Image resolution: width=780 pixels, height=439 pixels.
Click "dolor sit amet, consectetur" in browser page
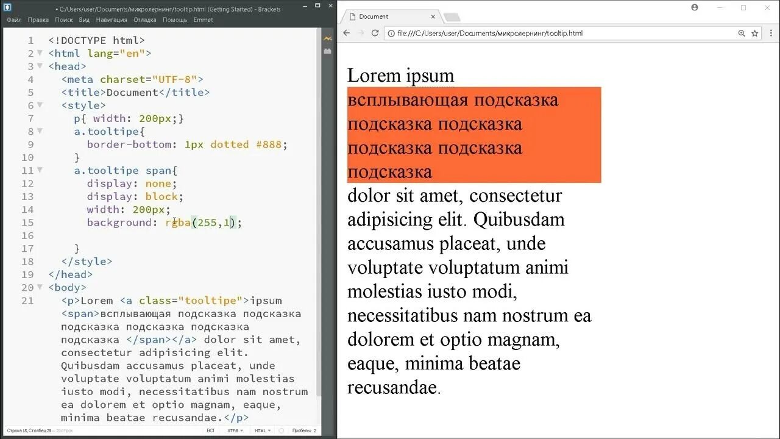(x=455, y=196)
